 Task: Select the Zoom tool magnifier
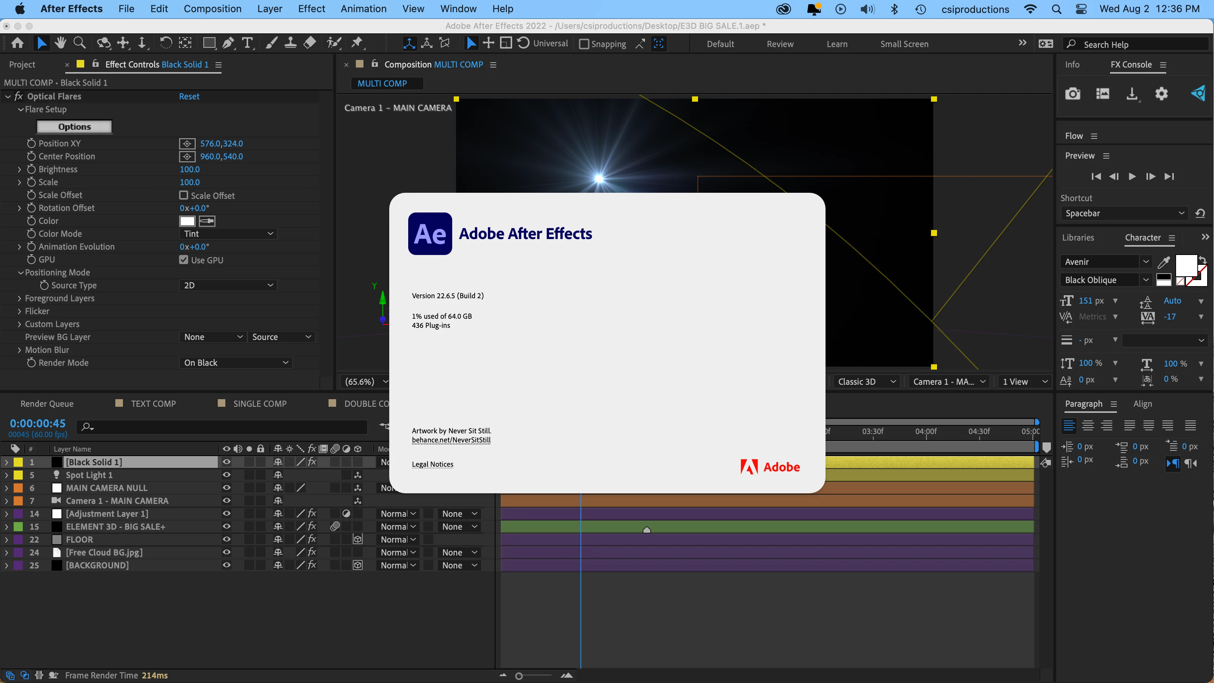[80, 43]
